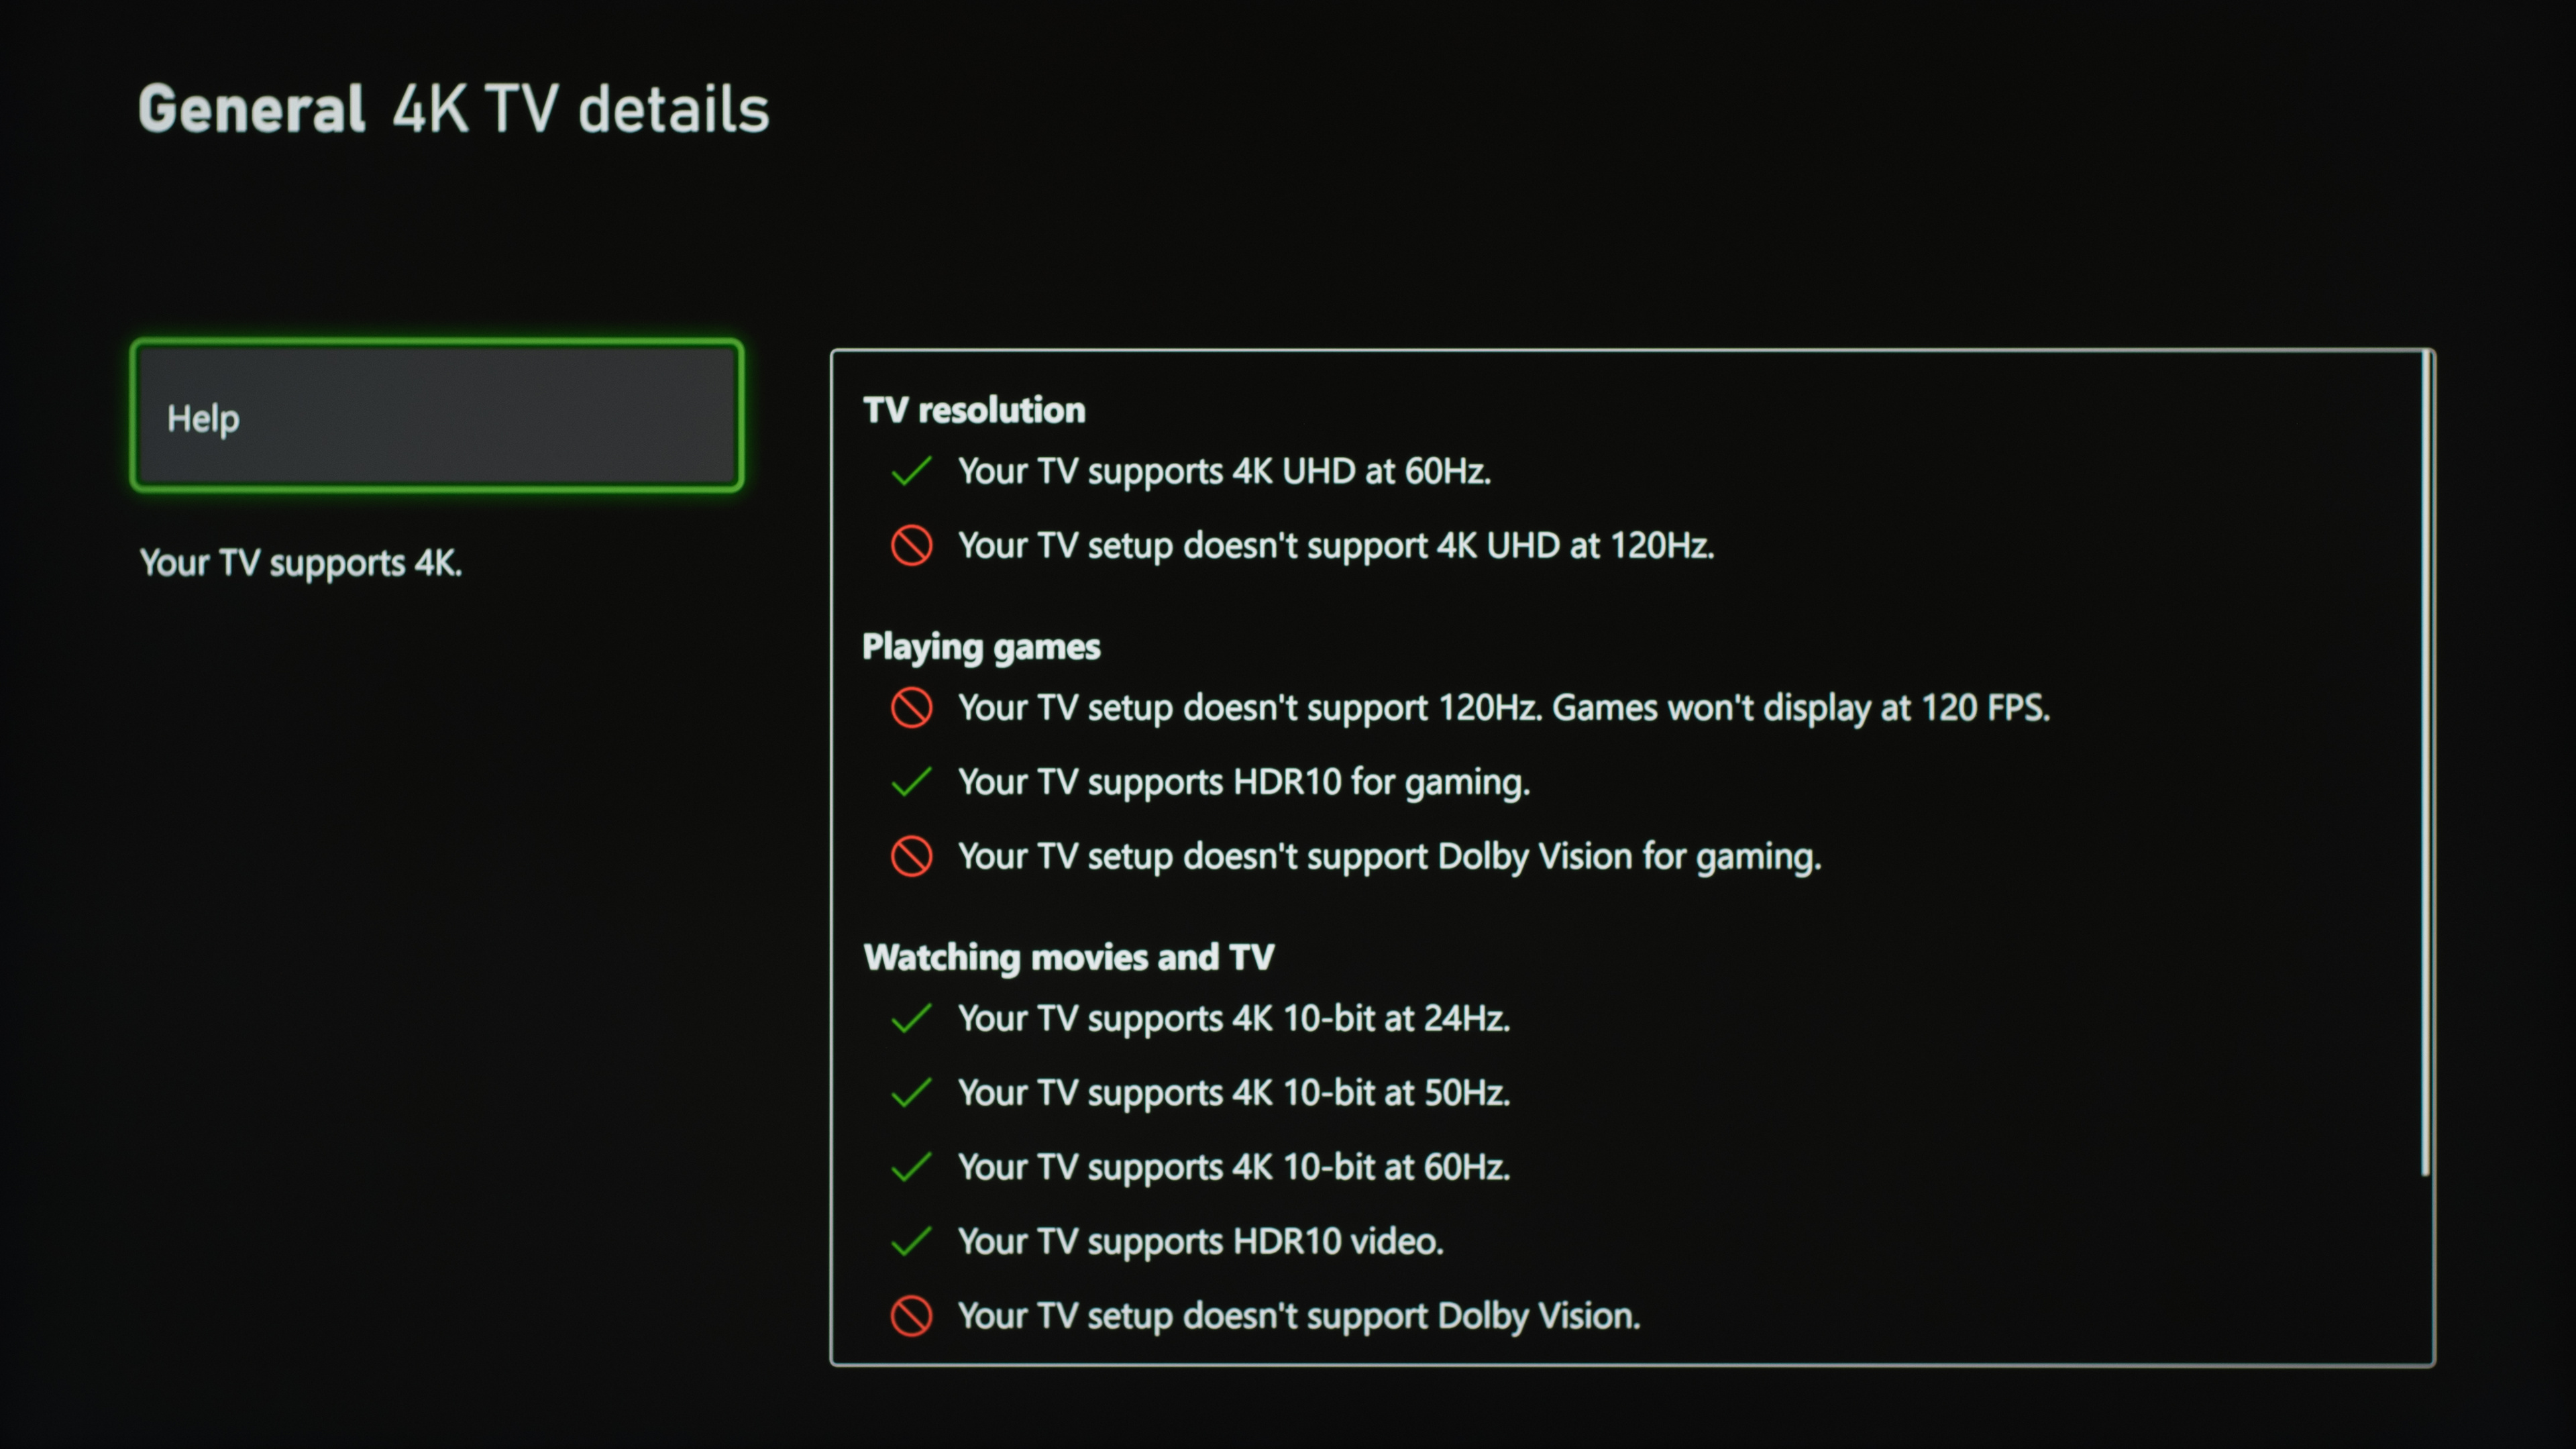Click the Watching movies and TV heading
The width and height of the screenshot is (2576, 1449).
(1069, 957)
